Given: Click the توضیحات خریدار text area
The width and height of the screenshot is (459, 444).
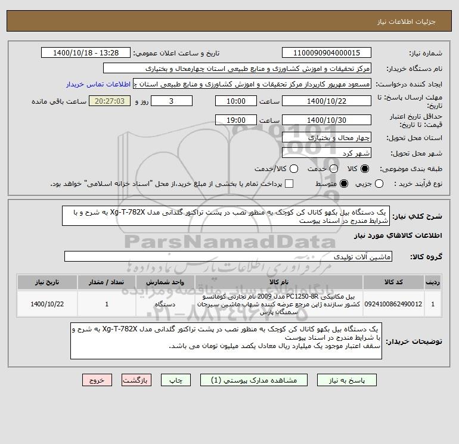Looking at the screenshot, I should [227, 341].
